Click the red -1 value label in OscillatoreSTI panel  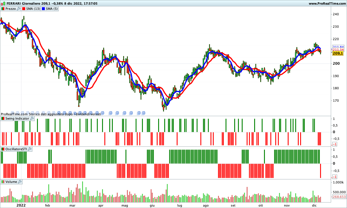(x=335, y=177)
